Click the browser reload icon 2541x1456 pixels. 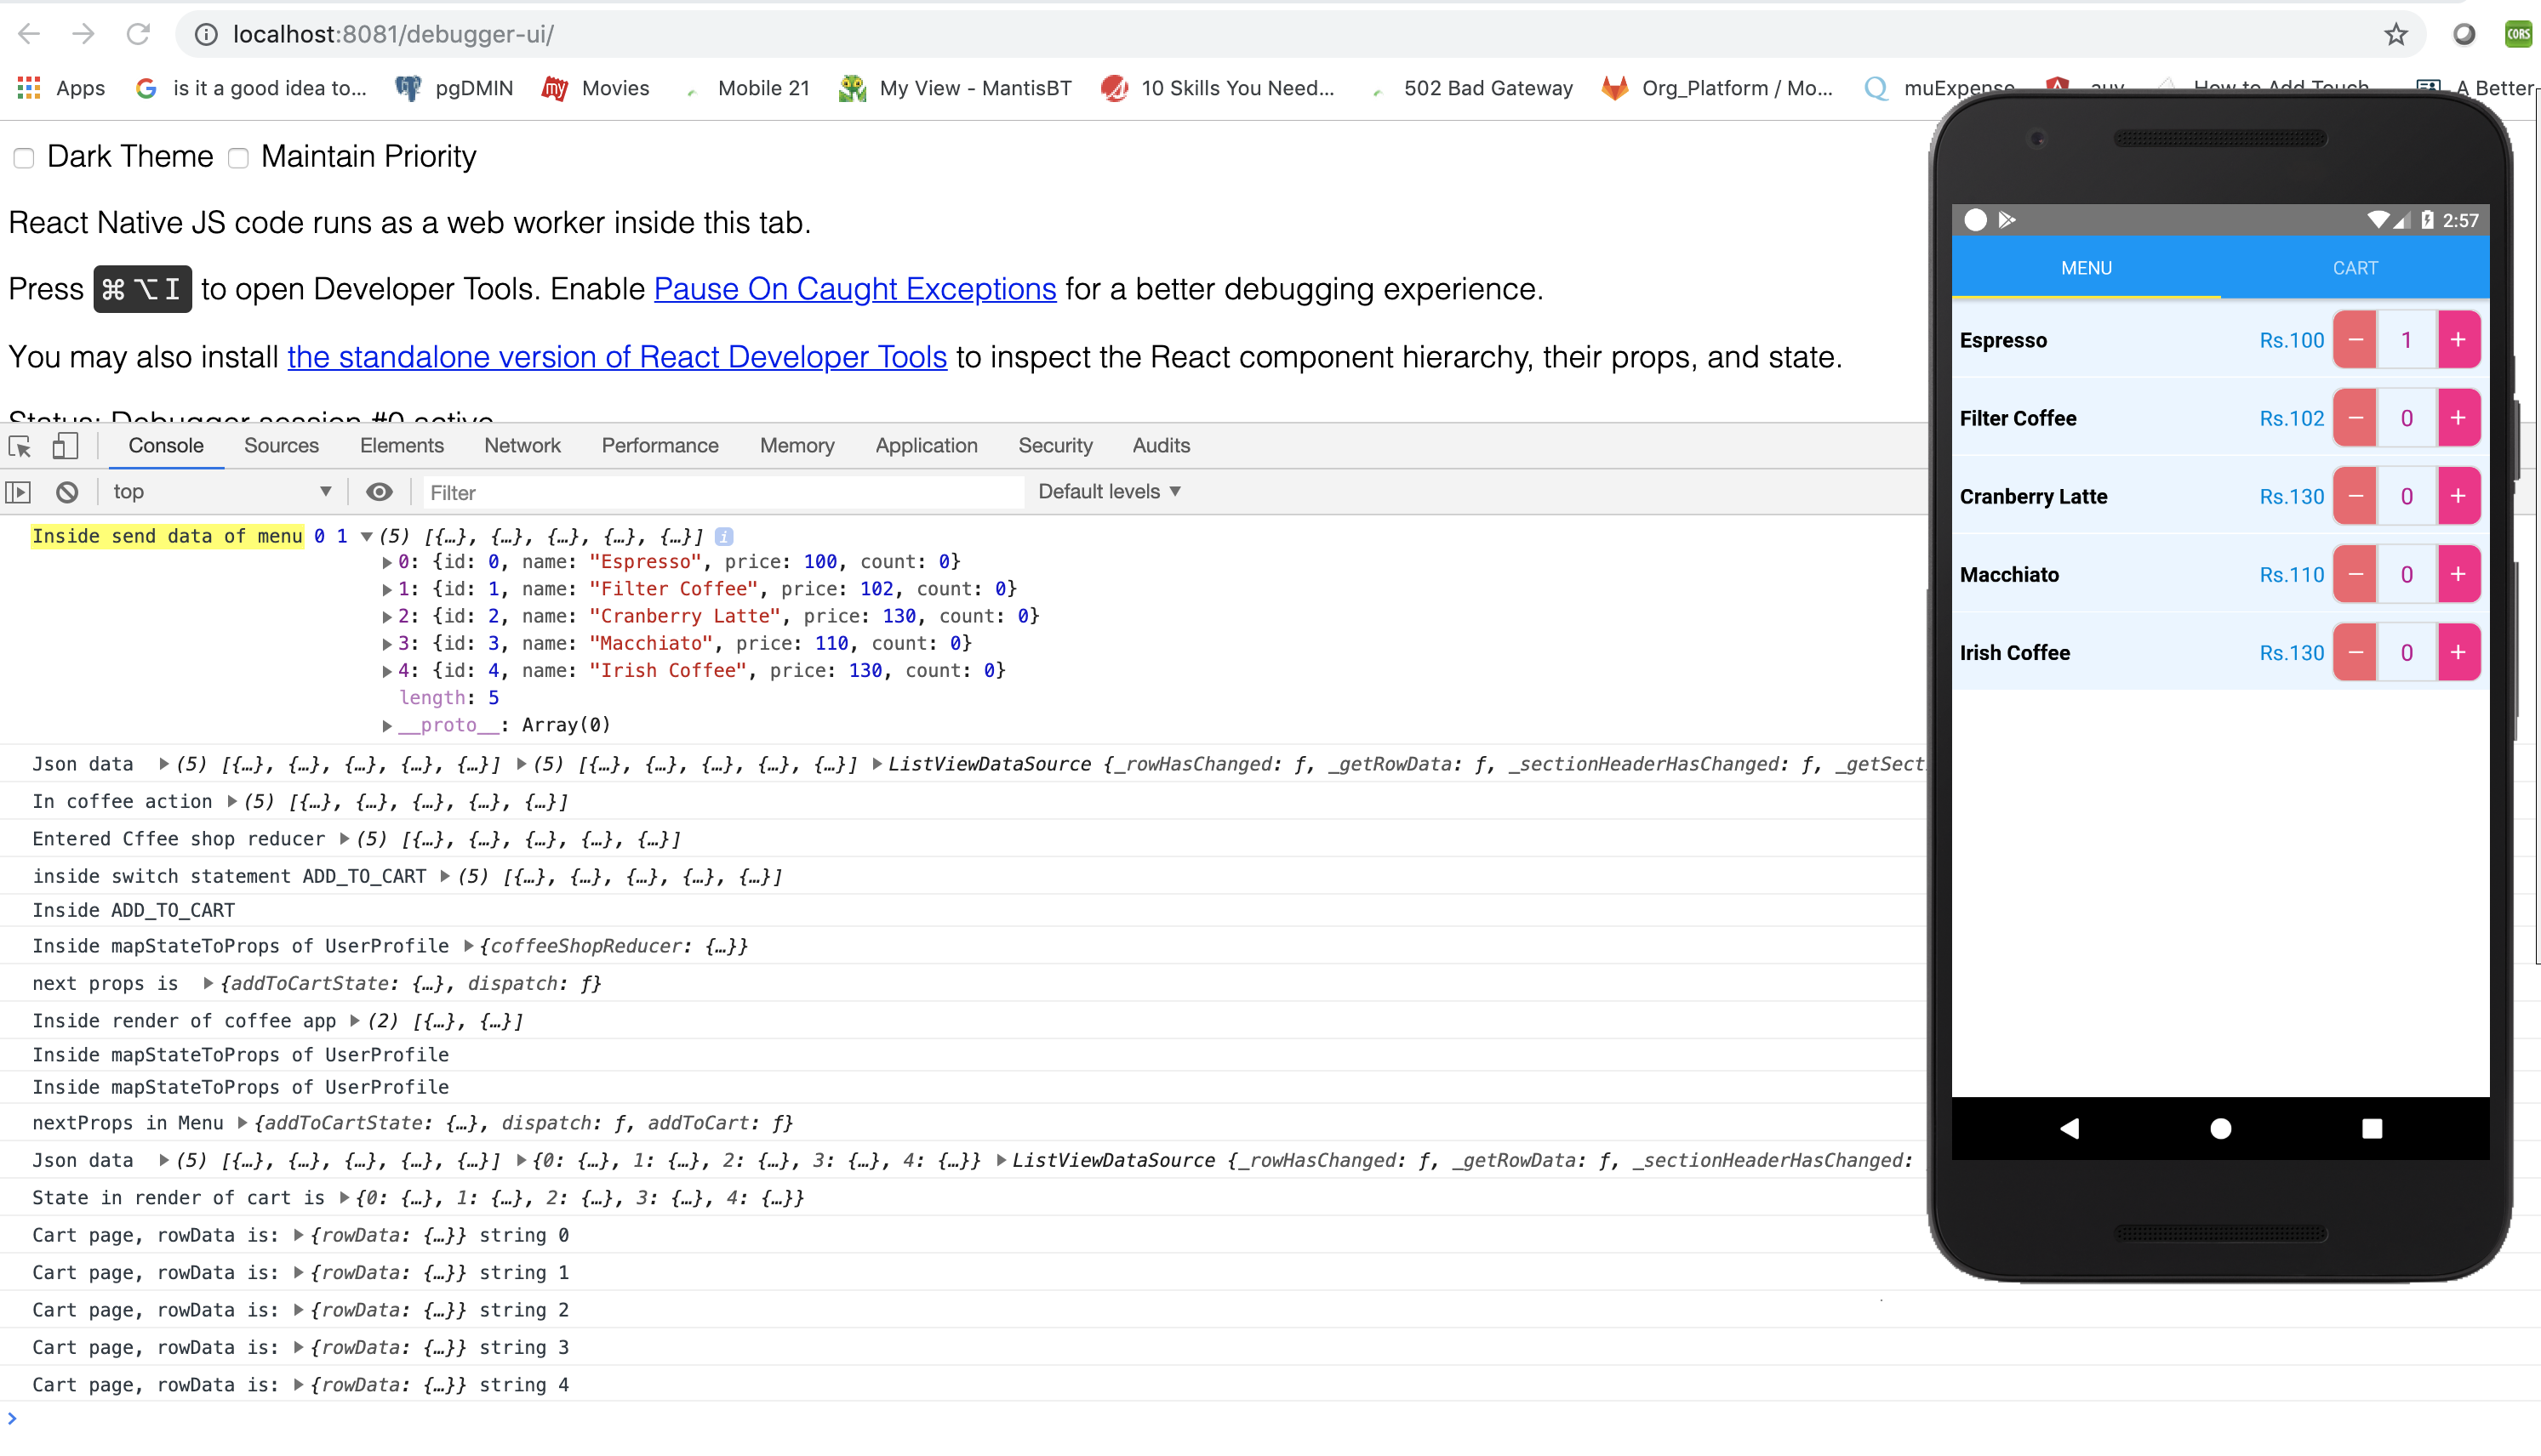tap(138, 35)
